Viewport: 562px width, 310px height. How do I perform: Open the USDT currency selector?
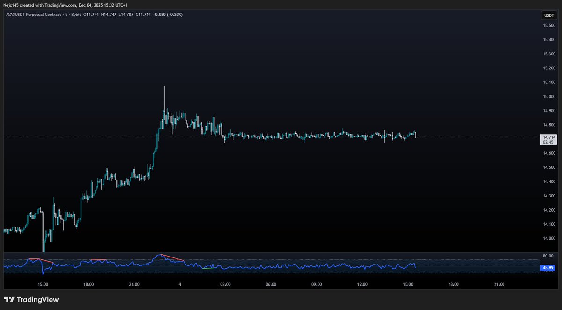pyautogui.click(x=548, y=15)
